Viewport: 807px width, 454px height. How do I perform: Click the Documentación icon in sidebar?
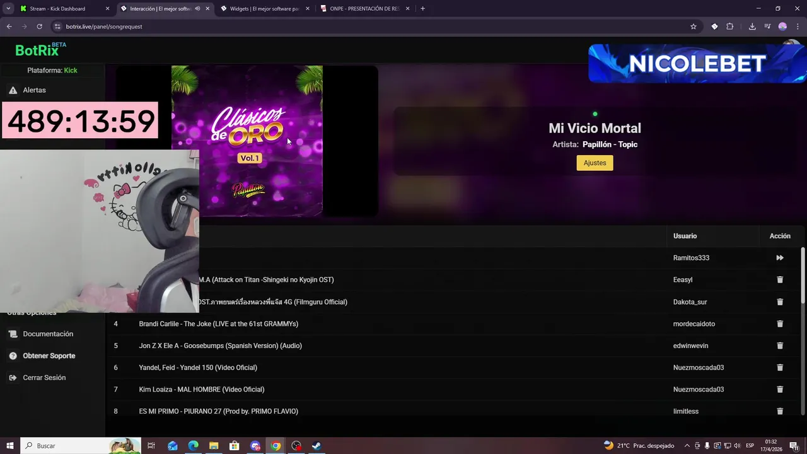[x=13, y=334]
